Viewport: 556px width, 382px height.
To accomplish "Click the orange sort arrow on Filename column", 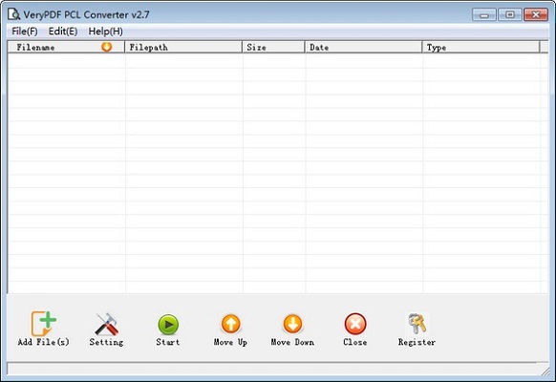I will (106, 47).
